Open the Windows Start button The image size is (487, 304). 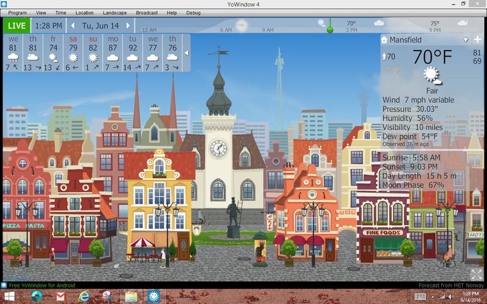coord(9,297)
